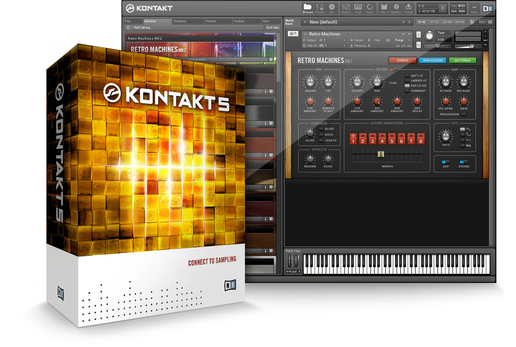Viewport: 516px width, 347px height.
Task: Open the Browse panel from the toolbar
Action: click(308, 9)
